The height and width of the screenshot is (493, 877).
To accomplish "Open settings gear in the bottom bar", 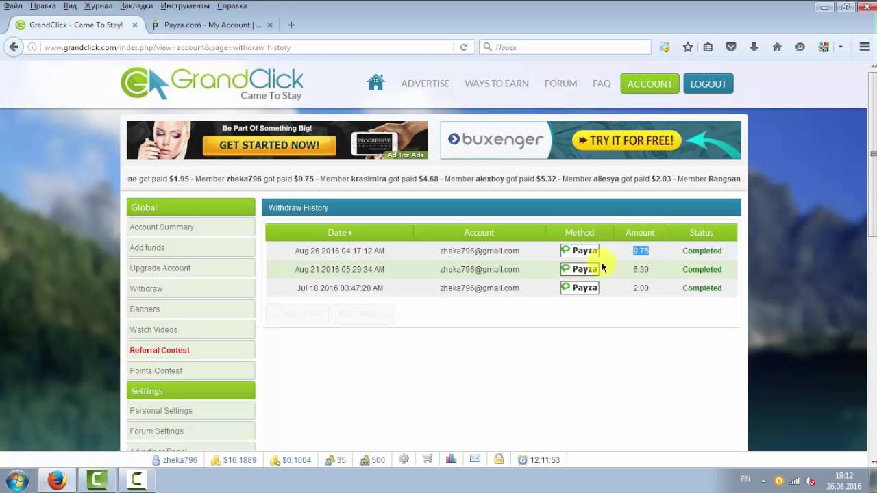I will (x=404, y=459).
